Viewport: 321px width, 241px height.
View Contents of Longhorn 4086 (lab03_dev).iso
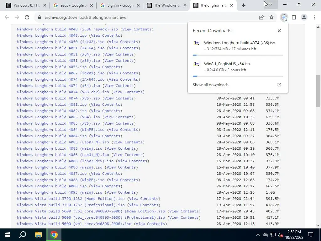tap(133, 161)
